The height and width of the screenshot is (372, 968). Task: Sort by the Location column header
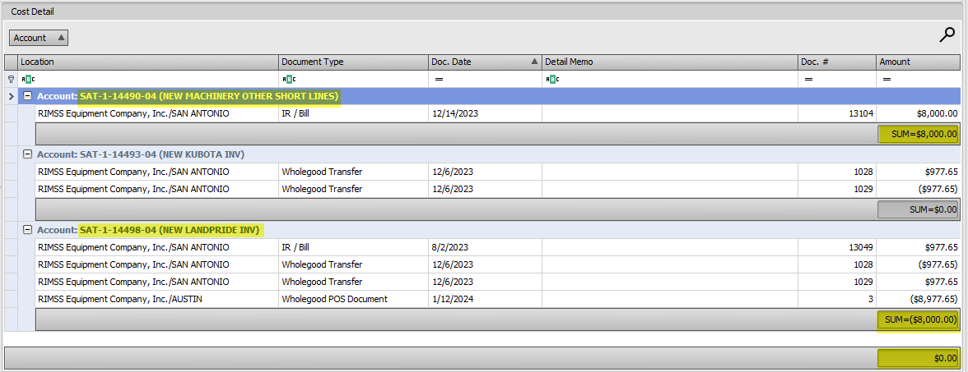coord(148,62)
